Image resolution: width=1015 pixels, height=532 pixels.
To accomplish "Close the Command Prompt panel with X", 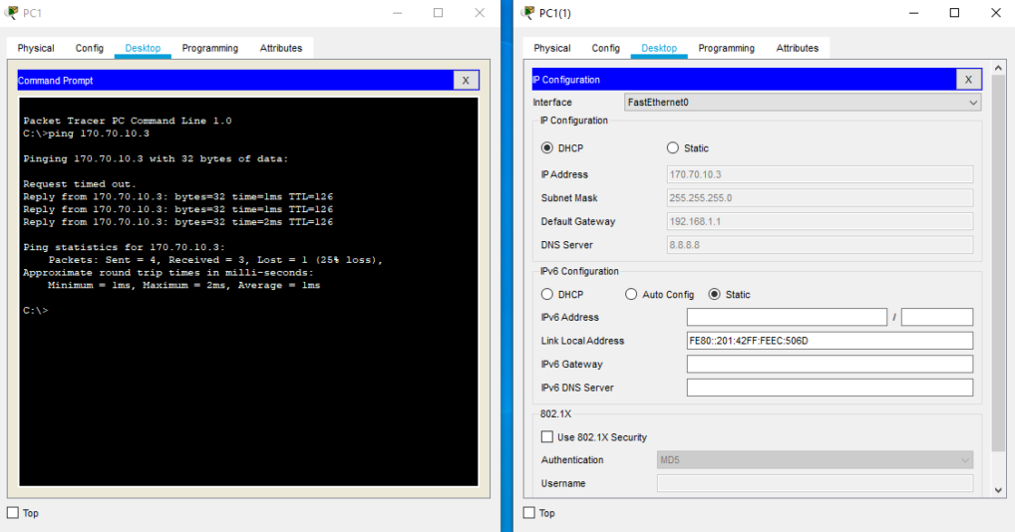I will [466, 80].
